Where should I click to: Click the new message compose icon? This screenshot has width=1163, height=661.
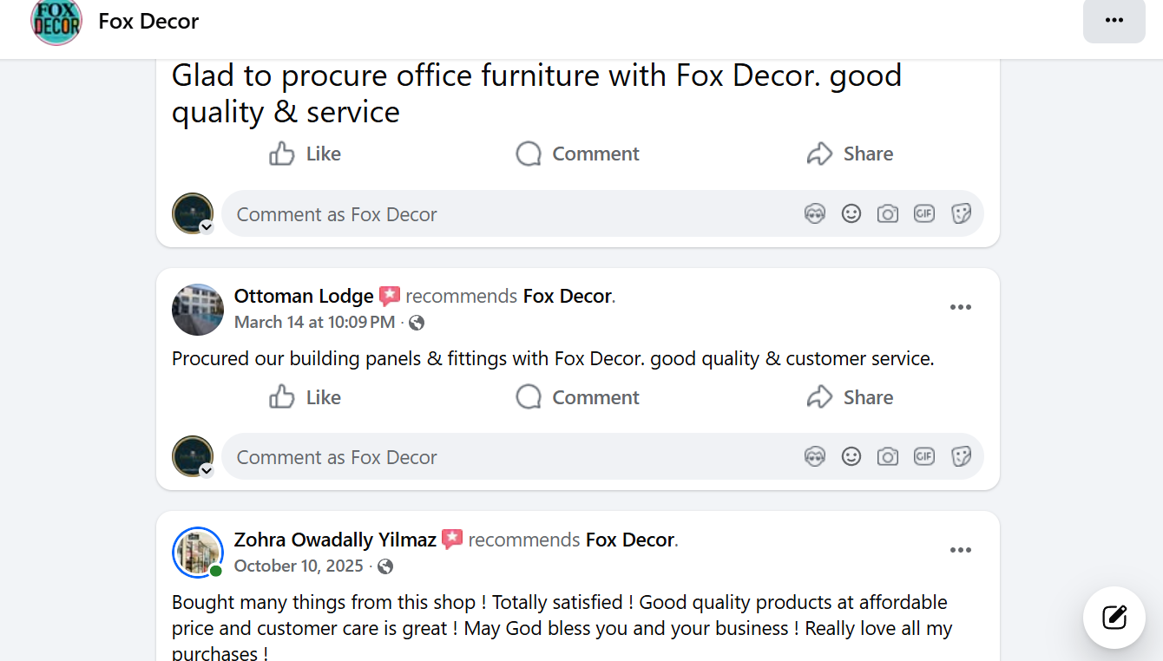click(x=1114, y=618)
